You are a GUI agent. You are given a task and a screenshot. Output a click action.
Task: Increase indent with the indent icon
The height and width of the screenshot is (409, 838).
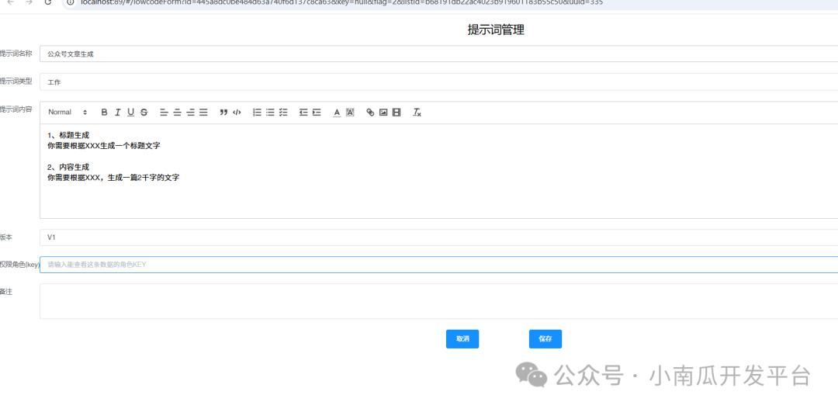(317, 113)
